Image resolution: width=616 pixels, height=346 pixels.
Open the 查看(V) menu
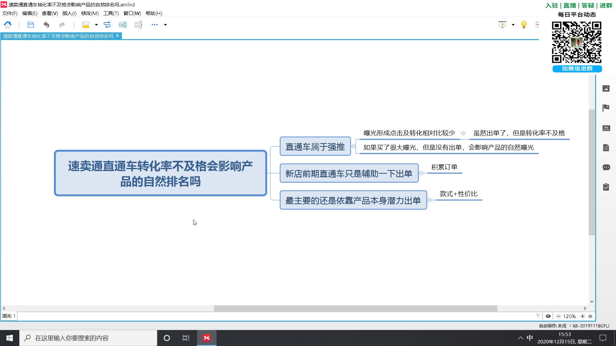(50, 13)
